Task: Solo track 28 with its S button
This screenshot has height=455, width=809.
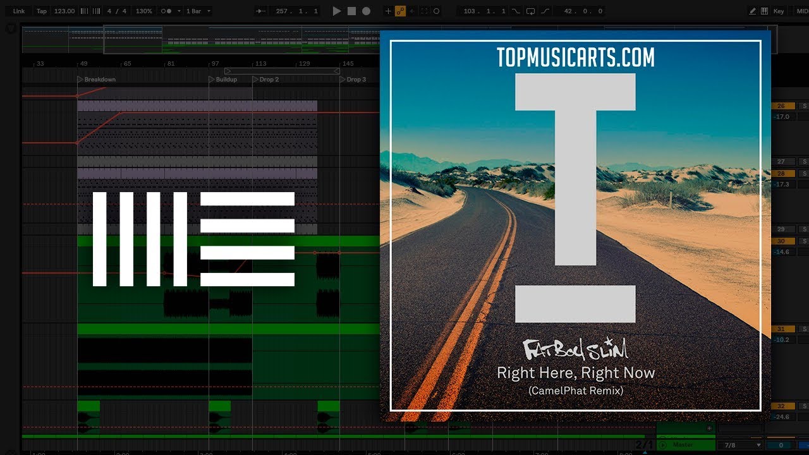Action: [804, 174]
